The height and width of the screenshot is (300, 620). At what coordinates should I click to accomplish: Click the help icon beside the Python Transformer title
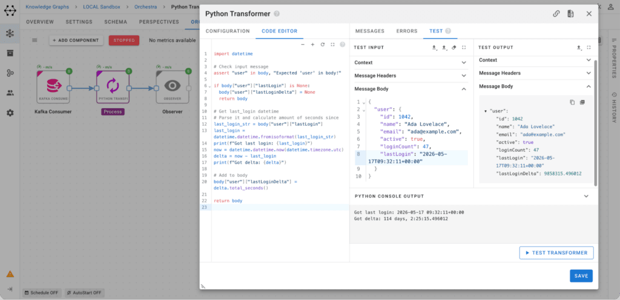tap(277, 14)
